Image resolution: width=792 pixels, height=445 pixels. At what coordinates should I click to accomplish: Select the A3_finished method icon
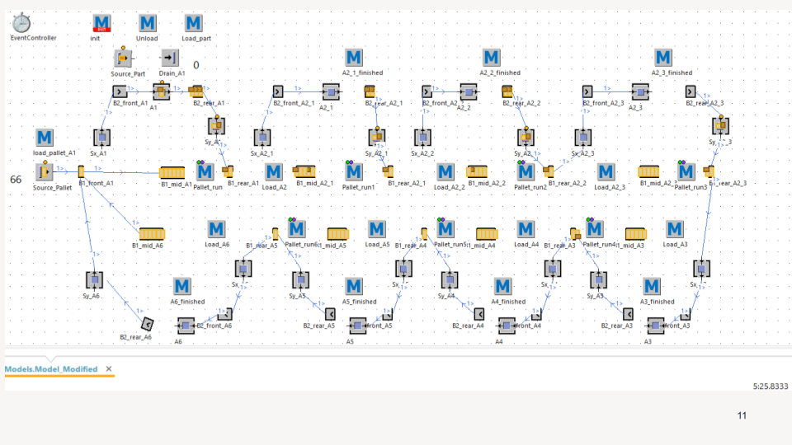(x=652, y=287)
